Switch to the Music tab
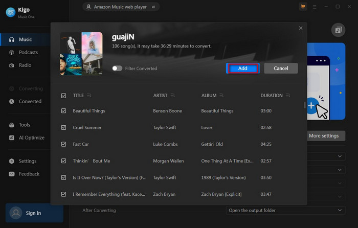This screenshot has height=228, width=358. click(x=26, y=39)
